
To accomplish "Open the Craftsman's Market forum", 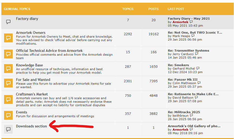I will point(32,94).
